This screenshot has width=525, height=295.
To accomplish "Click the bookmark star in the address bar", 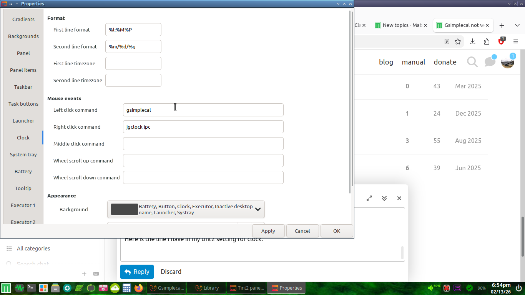I will pyautogui.click(x=458, y=41).
